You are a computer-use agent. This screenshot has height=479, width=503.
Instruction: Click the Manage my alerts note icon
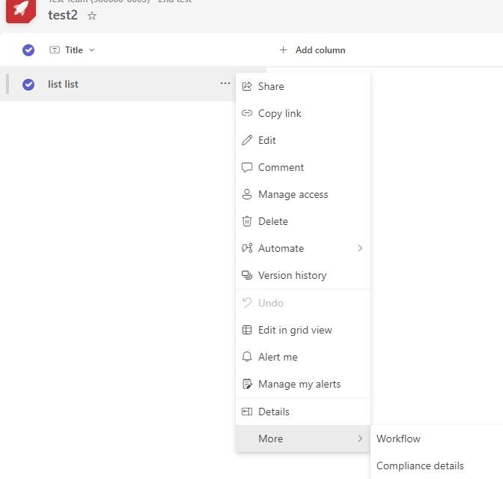(247, 384)
